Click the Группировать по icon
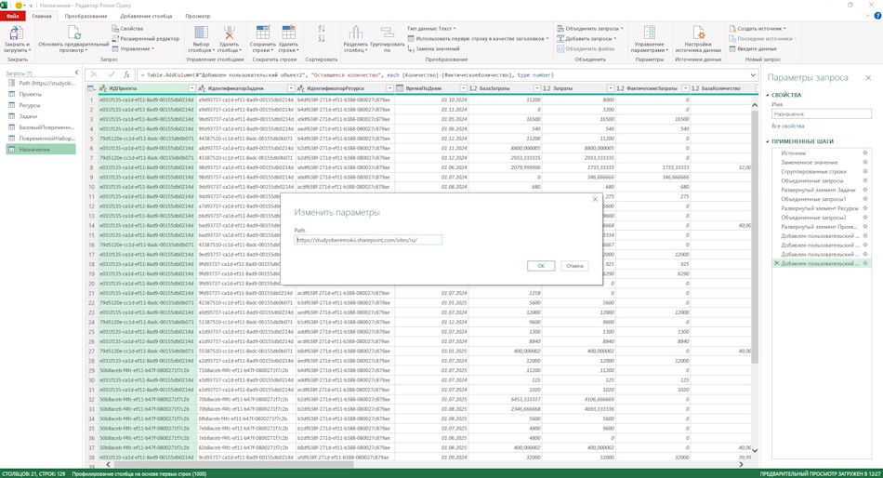 (x=388, y=33)
